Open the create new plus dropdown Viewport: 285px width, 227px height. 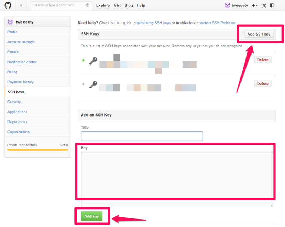(254, 5)
